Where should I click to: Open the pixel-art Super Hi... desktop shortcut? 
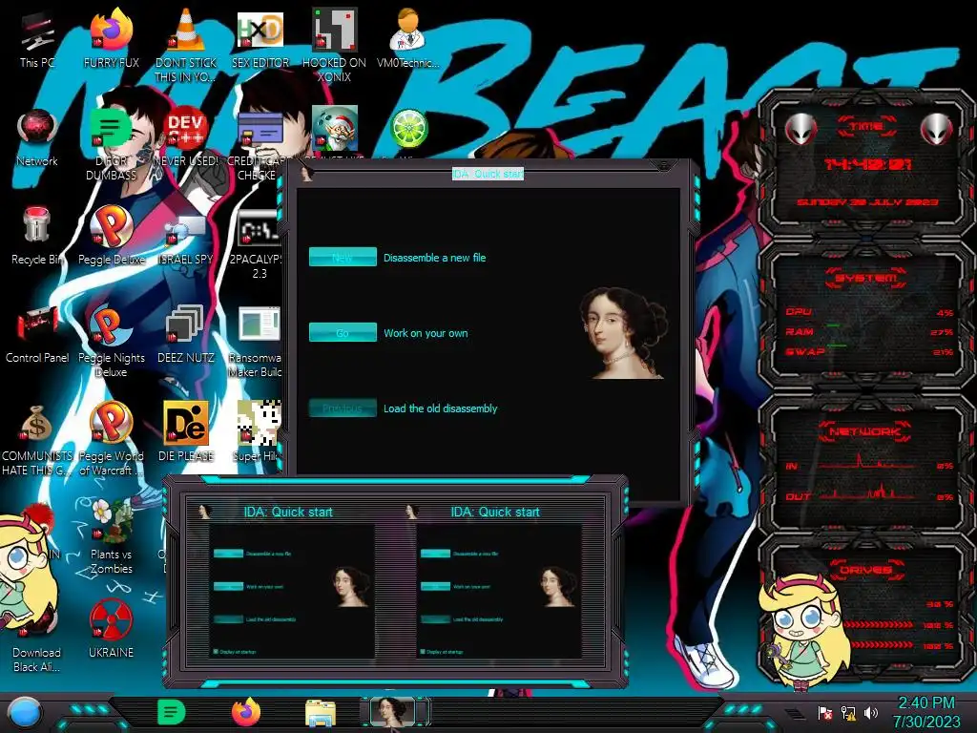click(259, 432)
